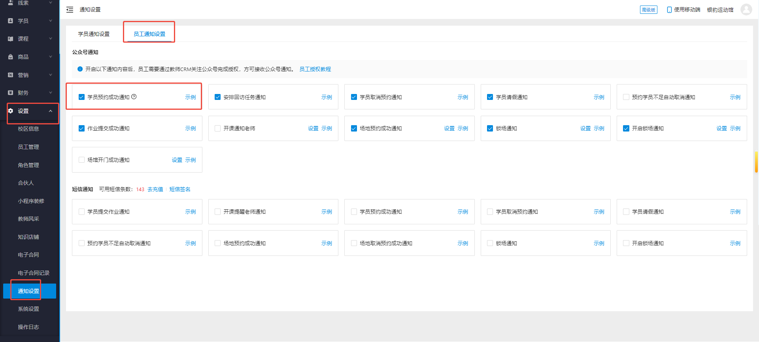The width and height of the screenshot is (759, 342).
Task: Open 系统设置 in the sidebar
Action: (28, 309)
